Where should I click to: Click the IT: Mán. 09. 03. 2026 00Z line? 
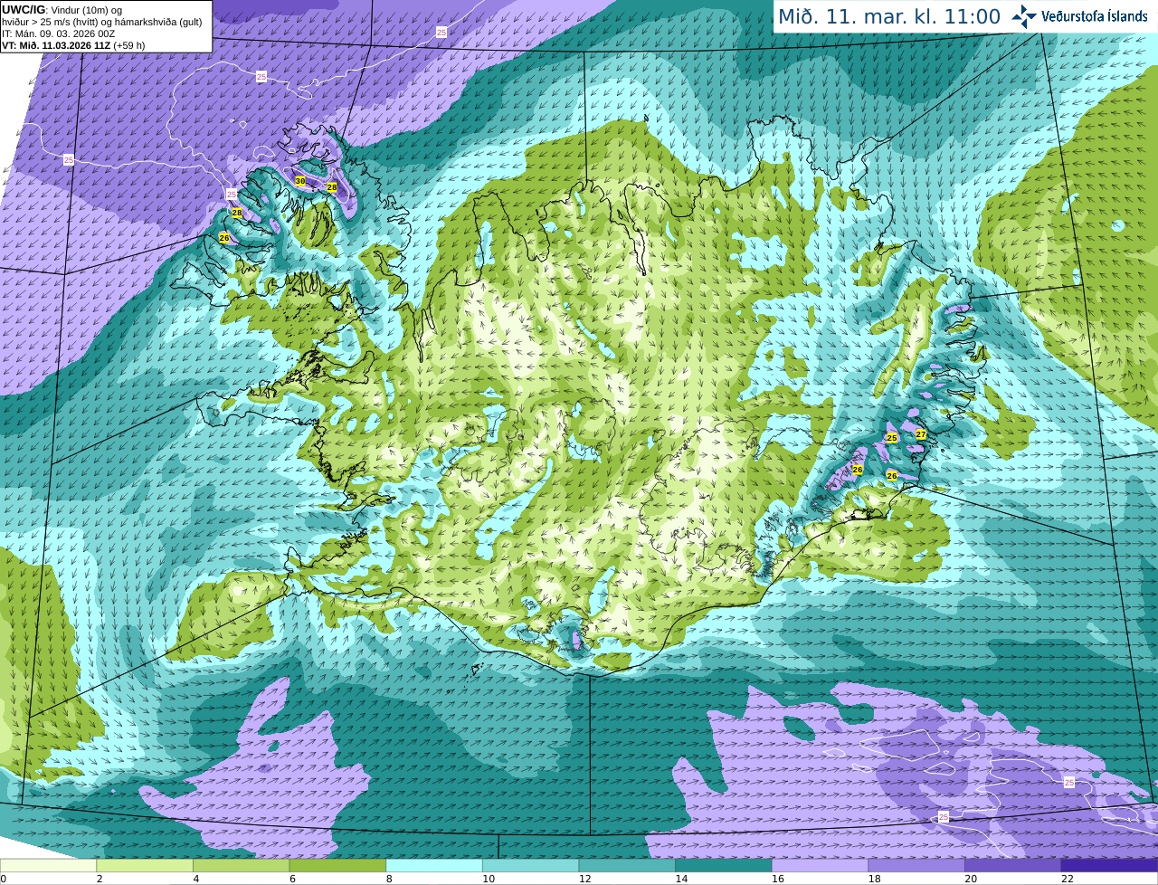[x=58, y=33]
